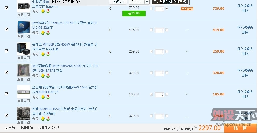The width and height of the screenshot is (262, 133).
Task: Uncheck the 安钛克 VP450P power supply checkbox
Action: tap(6, 51)
